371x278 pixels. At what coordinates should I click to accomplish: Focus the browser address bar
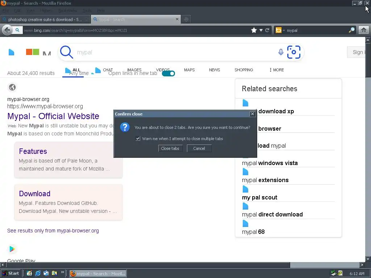click(x=136, y=30)
